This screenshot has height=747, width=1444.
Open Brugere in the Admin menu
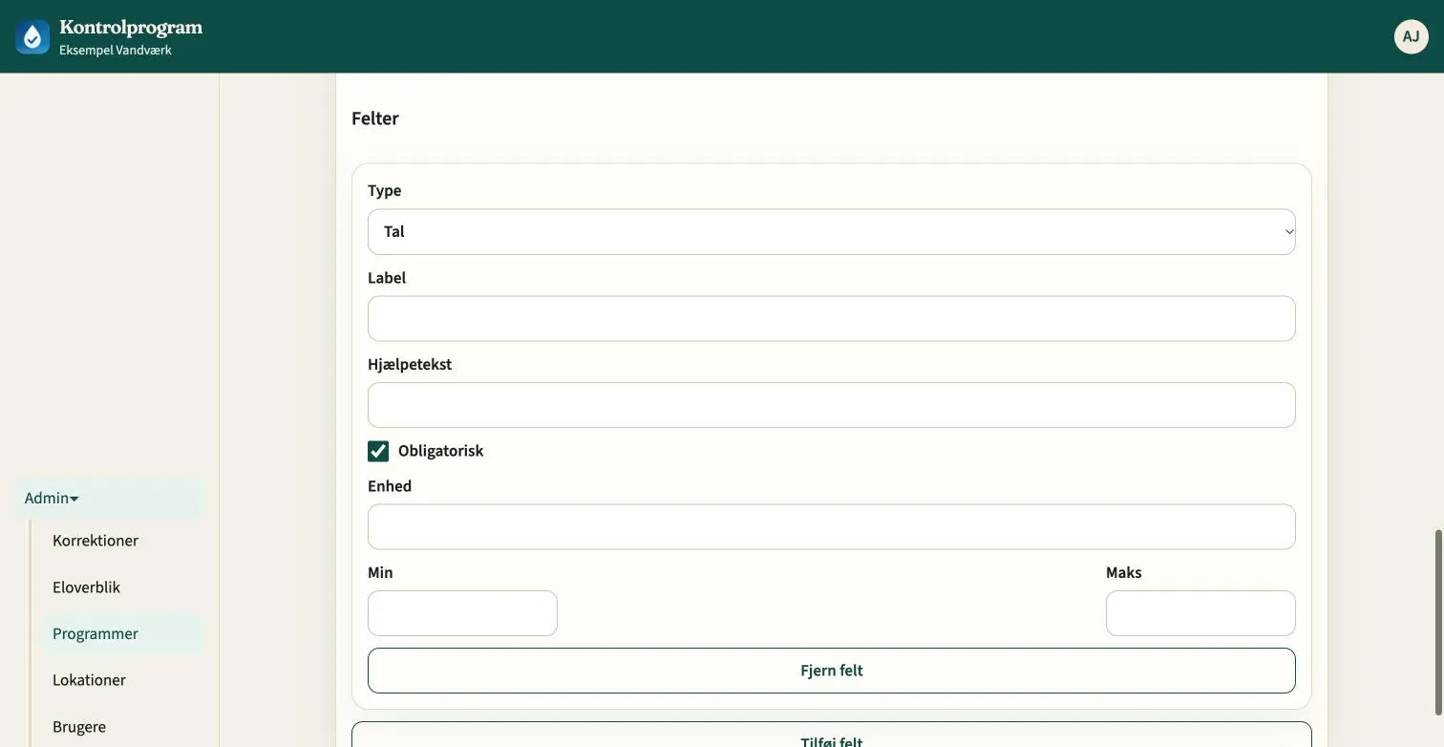click(x=122, y=727)
